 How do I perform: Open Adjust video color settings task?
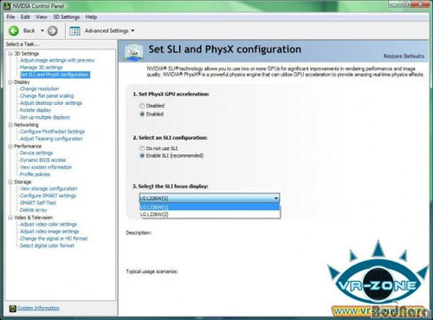click(48, 225)
